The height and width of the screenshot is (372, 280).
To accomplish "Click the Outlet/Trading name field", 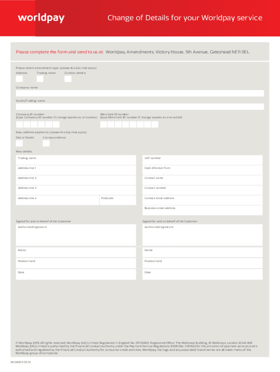I will click(x=140, y=106).
